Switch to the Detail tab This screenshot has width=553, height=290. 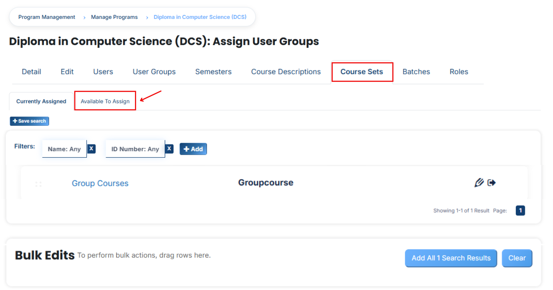[32, 72]
